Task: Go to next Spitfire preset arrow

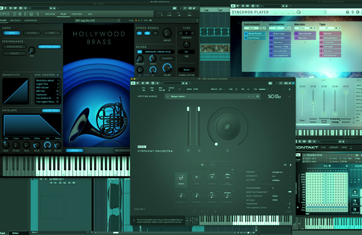Action: point(253,96)
